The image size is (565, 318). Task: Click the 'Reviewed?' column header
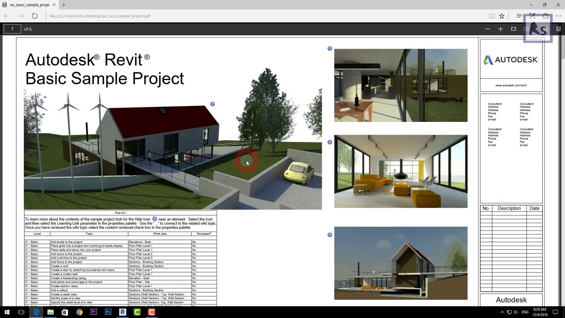204,234
